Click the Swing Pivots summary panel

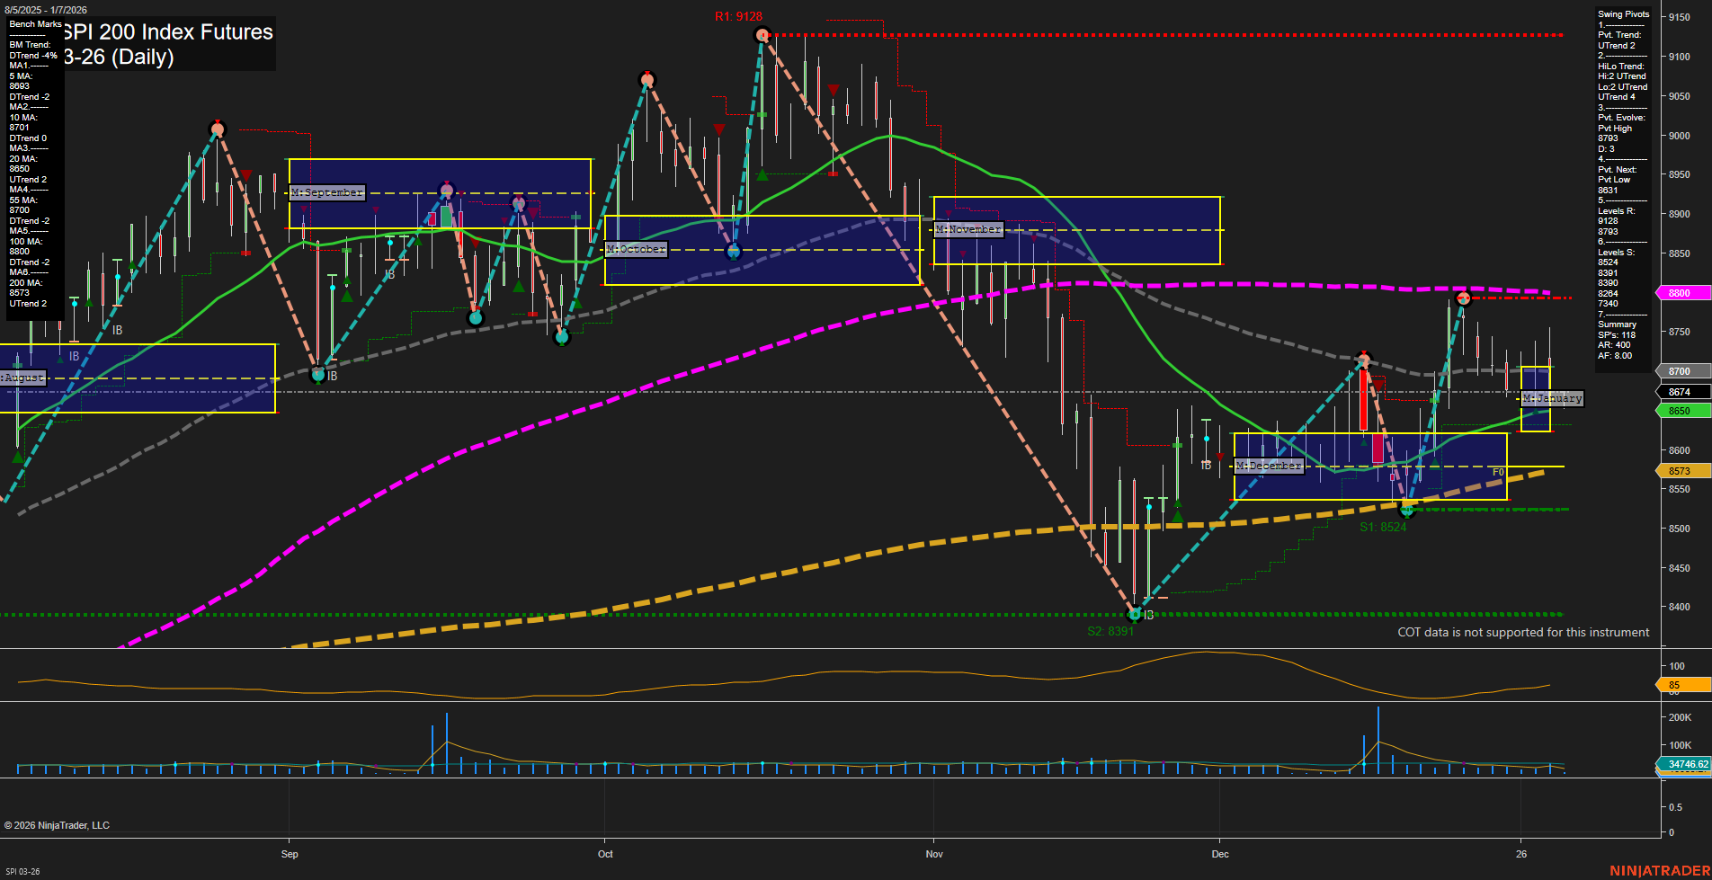pyautogui.click(x=1623, y=13)
